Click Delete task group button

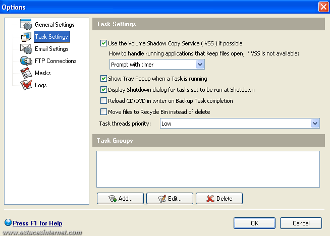219,198
